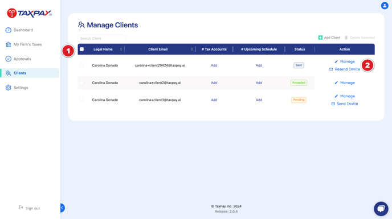Click the Status column header
This screenshot has width=392, height=219.
click(300, 49)
